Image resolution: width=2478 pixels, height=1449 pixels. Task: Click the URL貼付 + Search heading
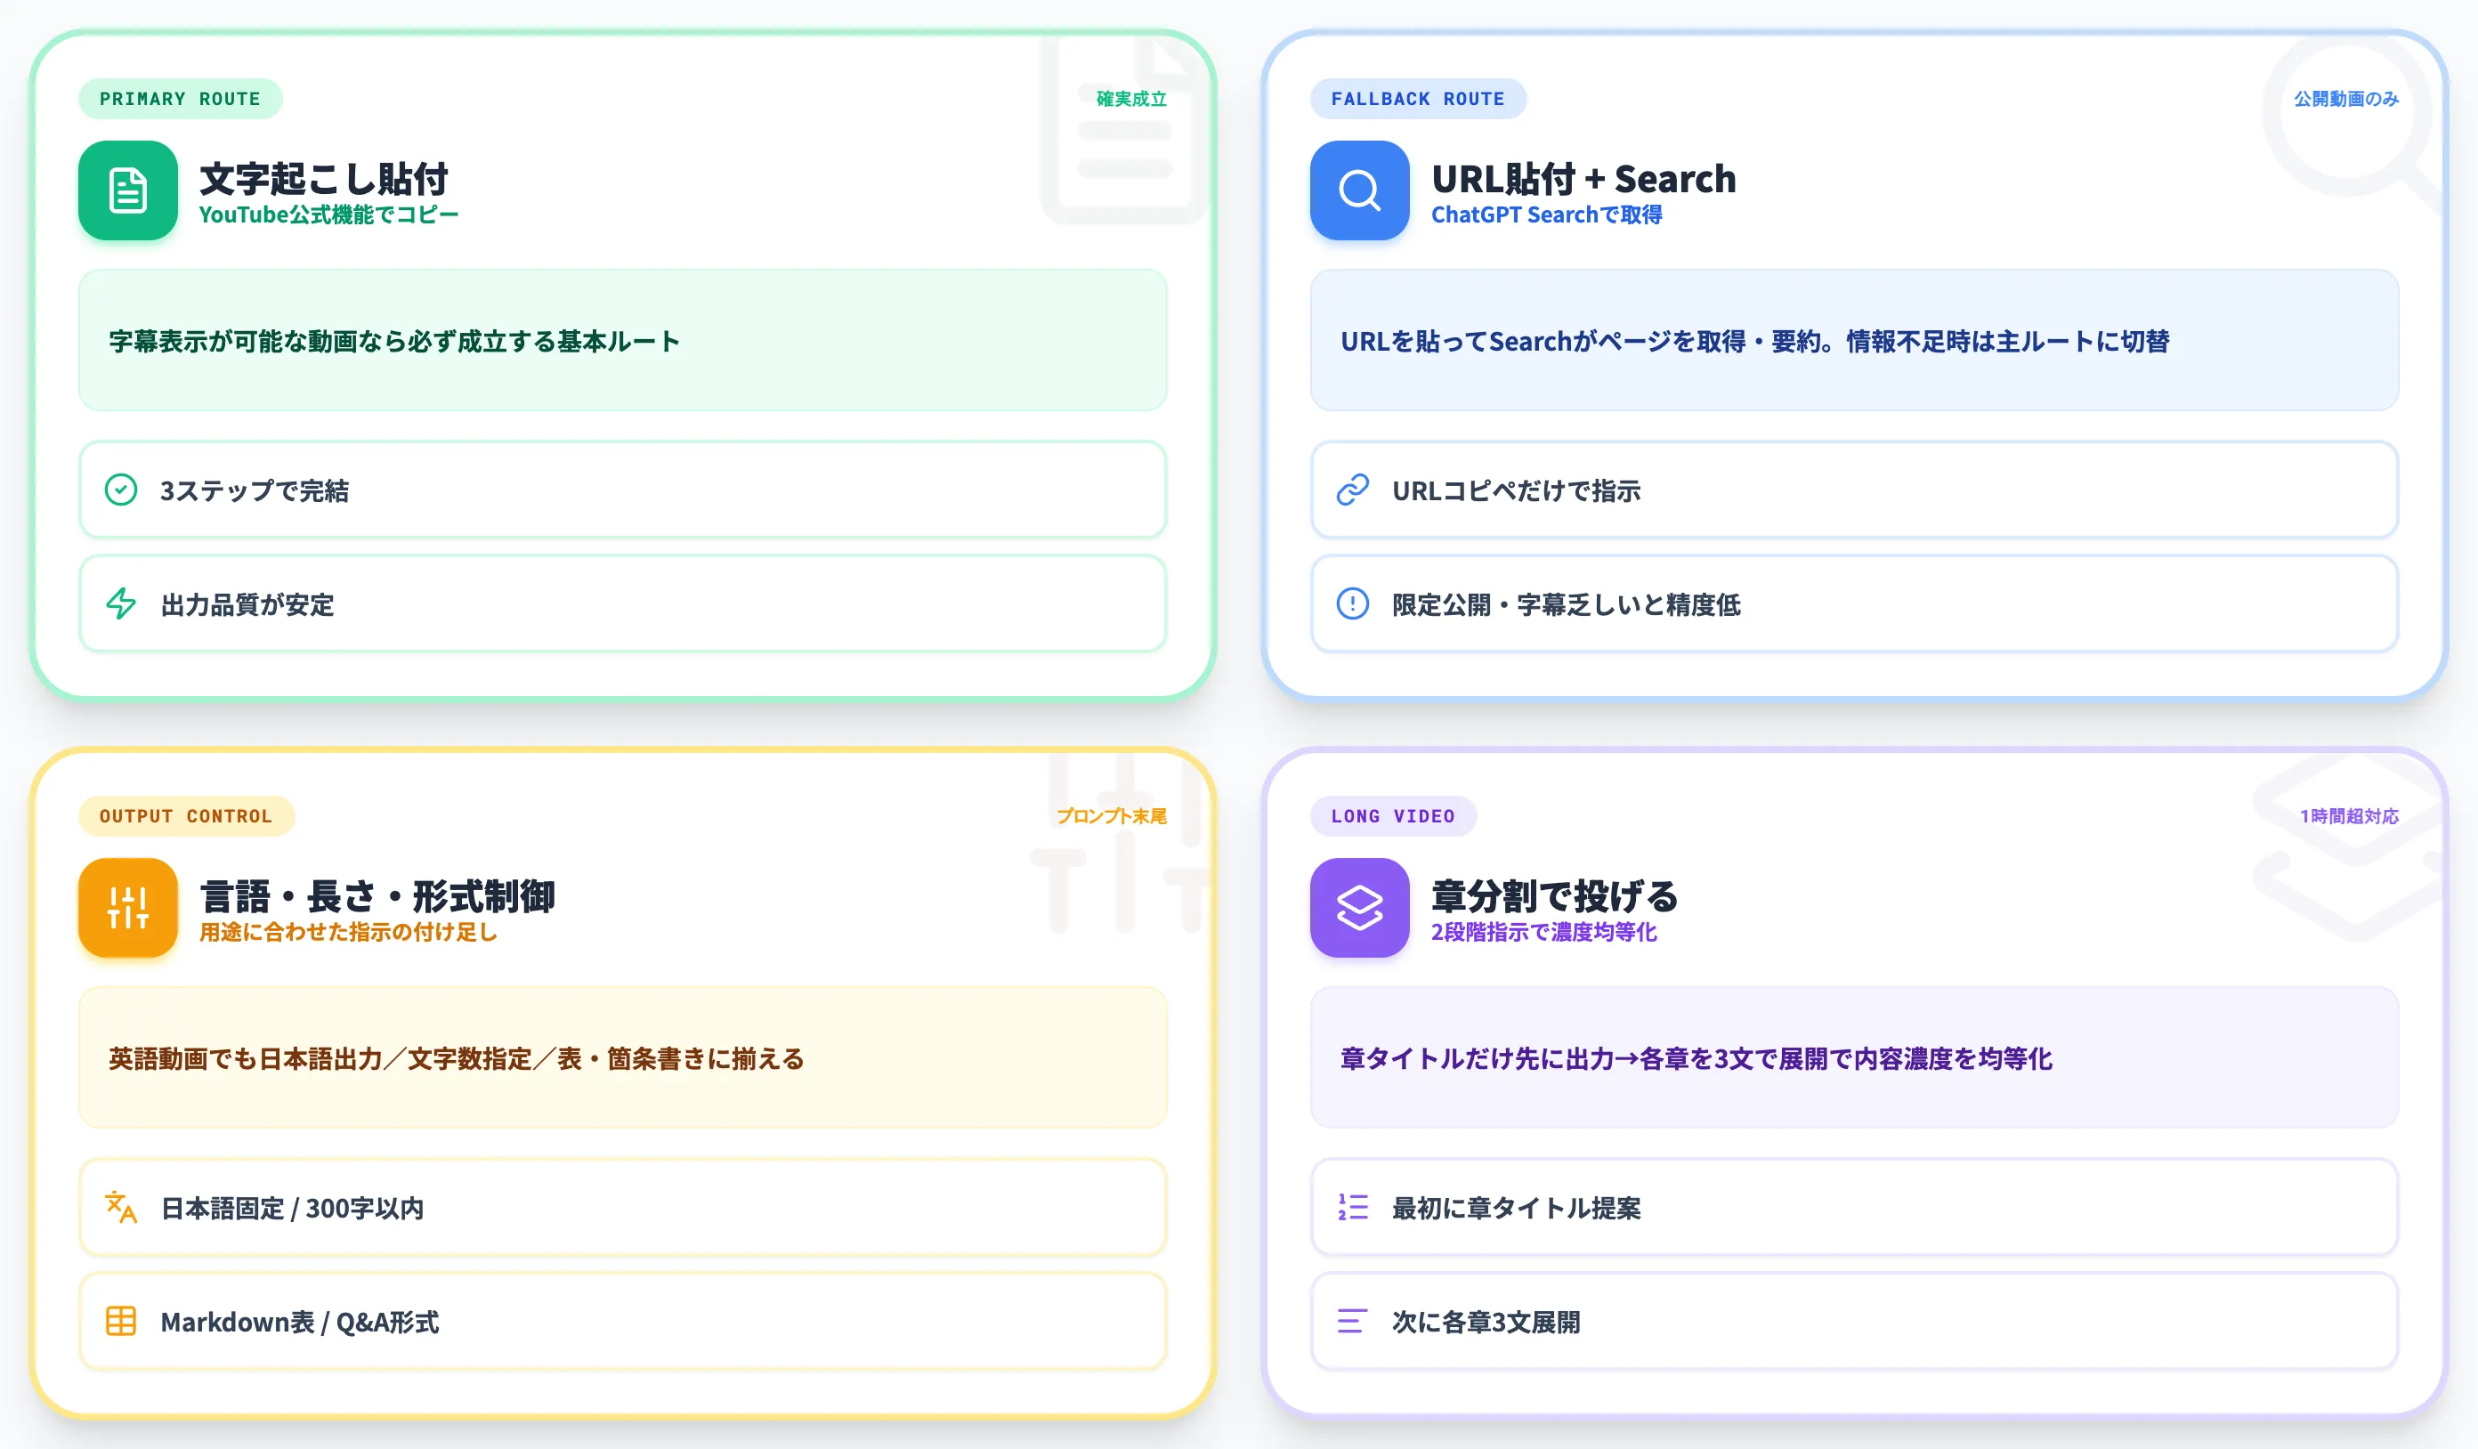[1583, 179]
